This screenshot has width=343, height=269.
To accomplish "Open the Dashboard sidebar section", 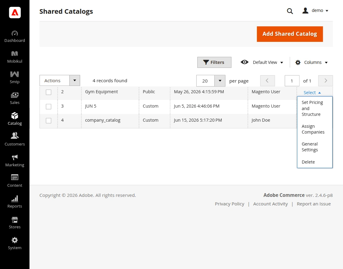I will 15,37.
